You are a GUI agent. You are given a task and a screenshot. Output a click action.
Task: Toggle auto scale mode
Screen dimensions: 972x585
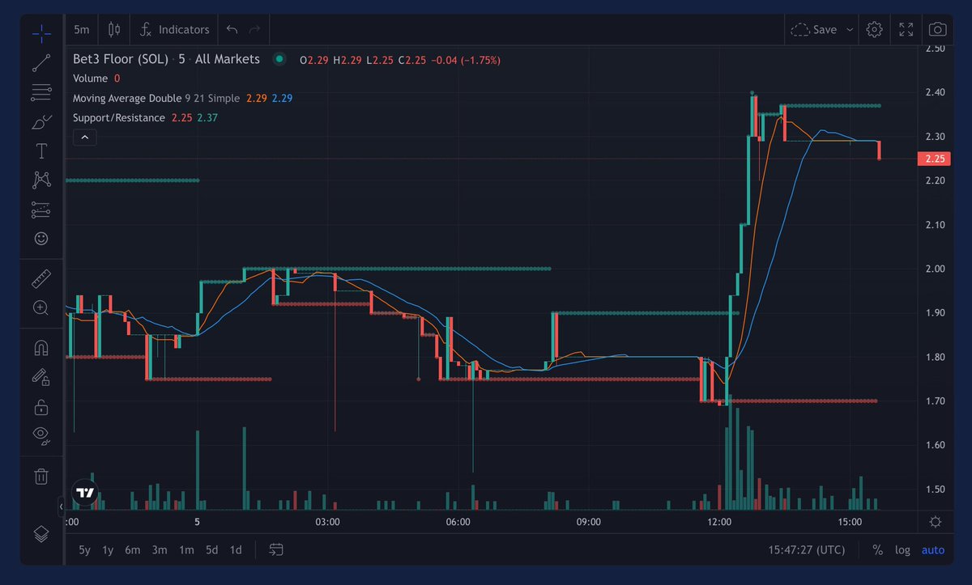933,550
